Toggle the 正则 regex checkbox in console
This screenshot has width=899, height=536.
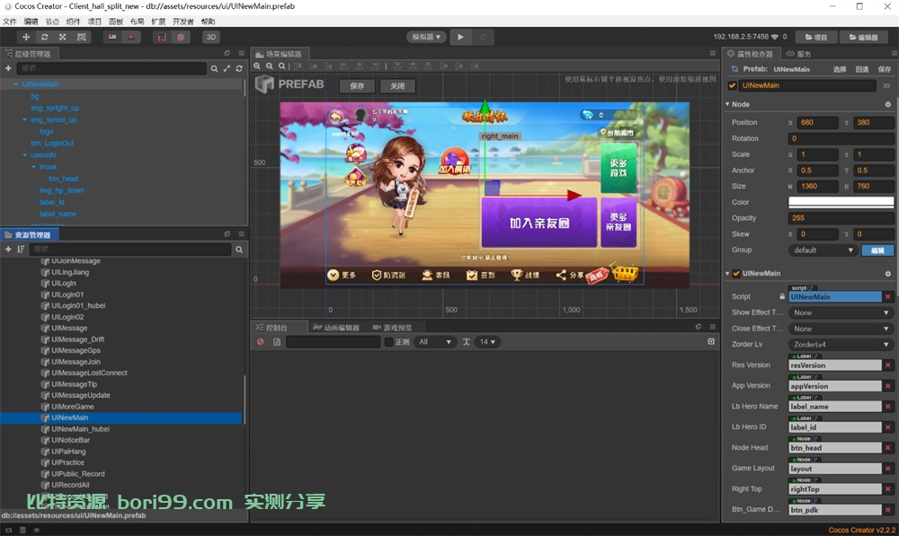(388, 342)
